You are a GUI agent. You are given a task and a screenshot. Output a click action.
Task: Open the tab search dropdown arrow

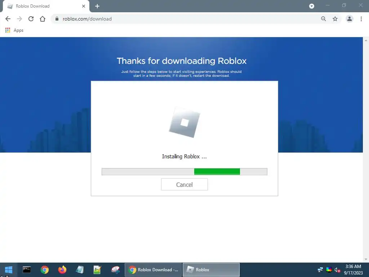[x=312, y=6]
